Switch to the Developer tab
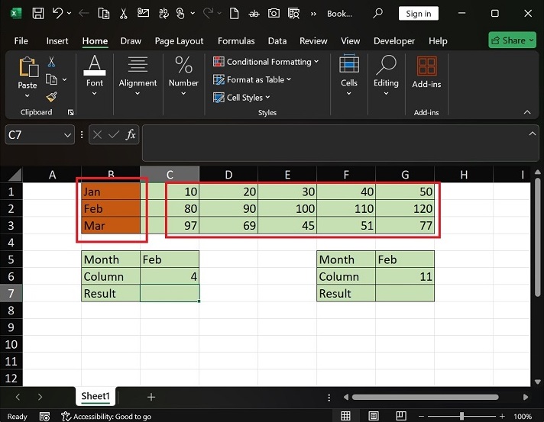Viewport: 544px width, 422px height. click(x=394, y=41)
